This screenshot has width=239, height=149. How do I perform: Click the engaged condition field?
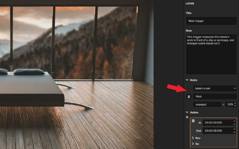point(207,104)
